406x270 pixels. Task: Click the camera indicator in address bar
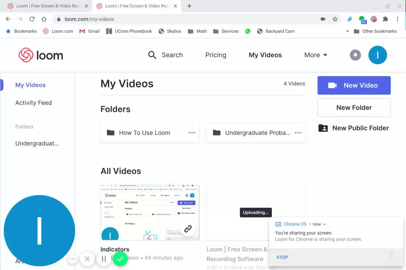point(323,19)
